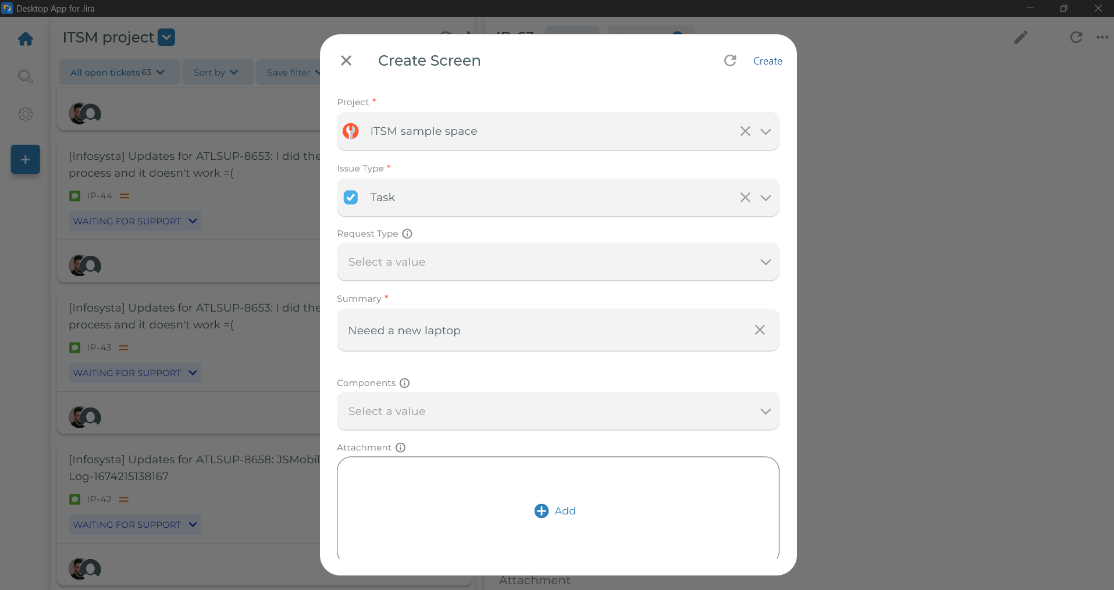Viewport: 1114px width, 590px height.
Task: Click into the Summary text field
Action: click(541, 330)
